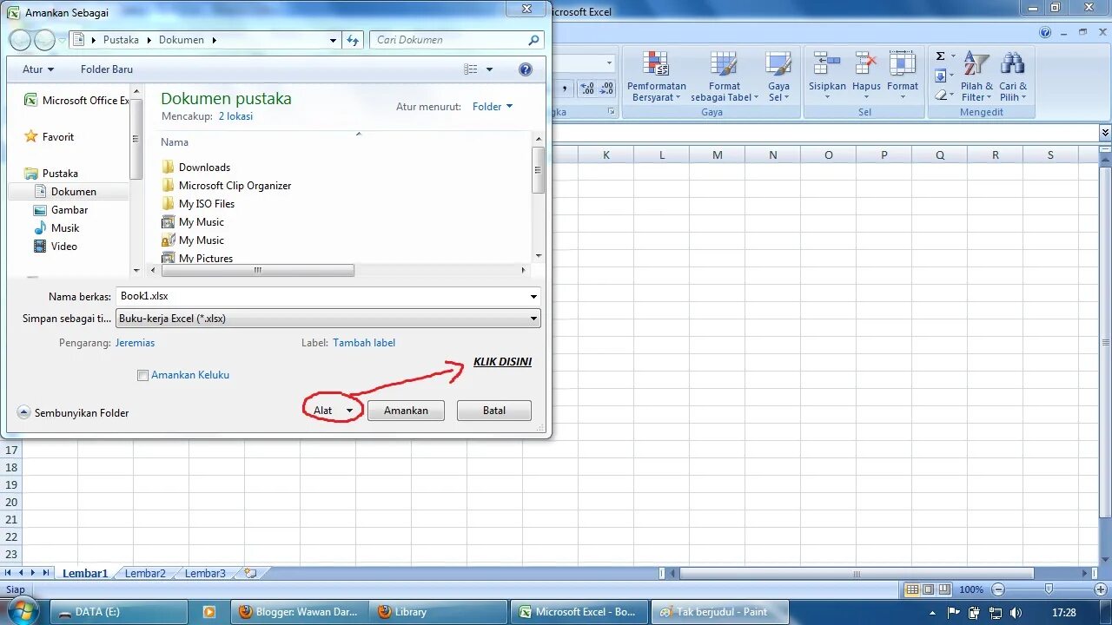The width and height of the screenshot is (1112, 625).
Task: Collapse folders with Sembunyikan Folder toggle
Action: (x=73, y=413)
